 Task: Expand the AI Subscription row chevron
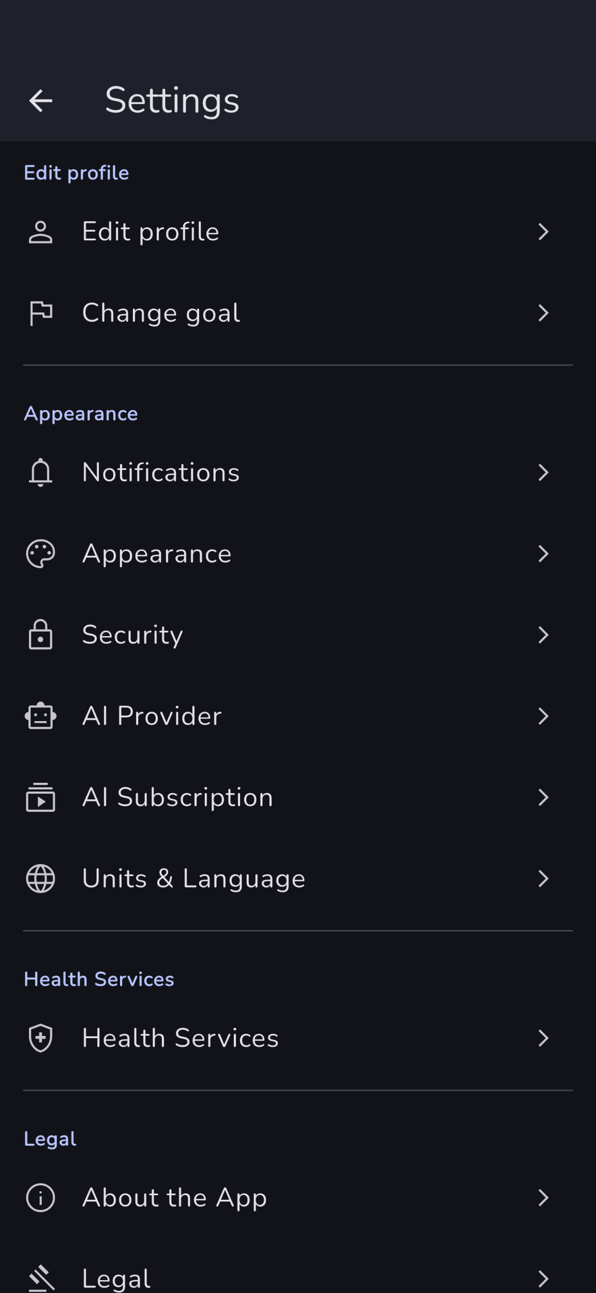[x=543, y=797]
